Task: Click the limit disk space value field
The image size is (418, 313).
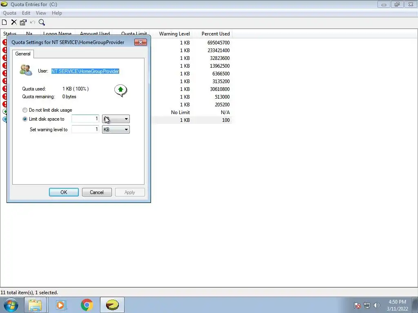Action: pos(85,119)
